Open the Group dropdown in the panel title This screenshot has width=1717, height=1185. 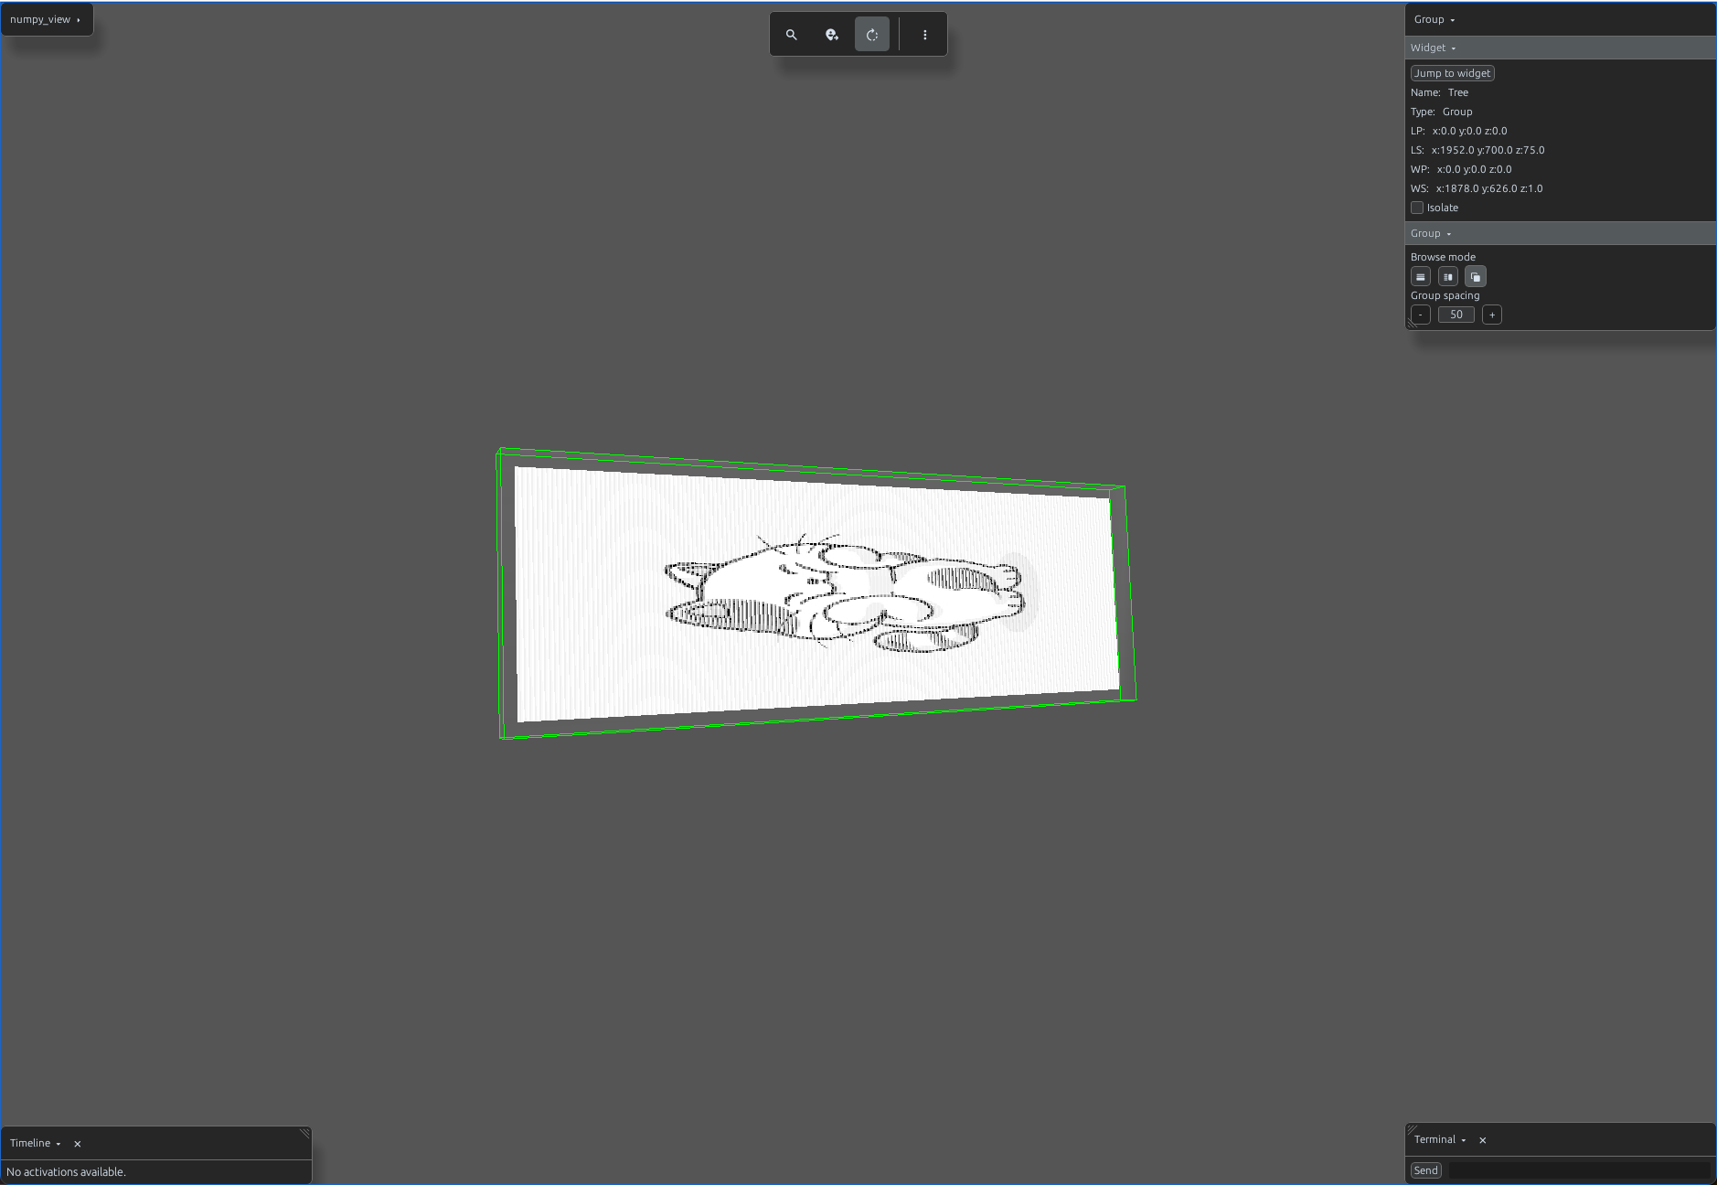coord(1434,19)
